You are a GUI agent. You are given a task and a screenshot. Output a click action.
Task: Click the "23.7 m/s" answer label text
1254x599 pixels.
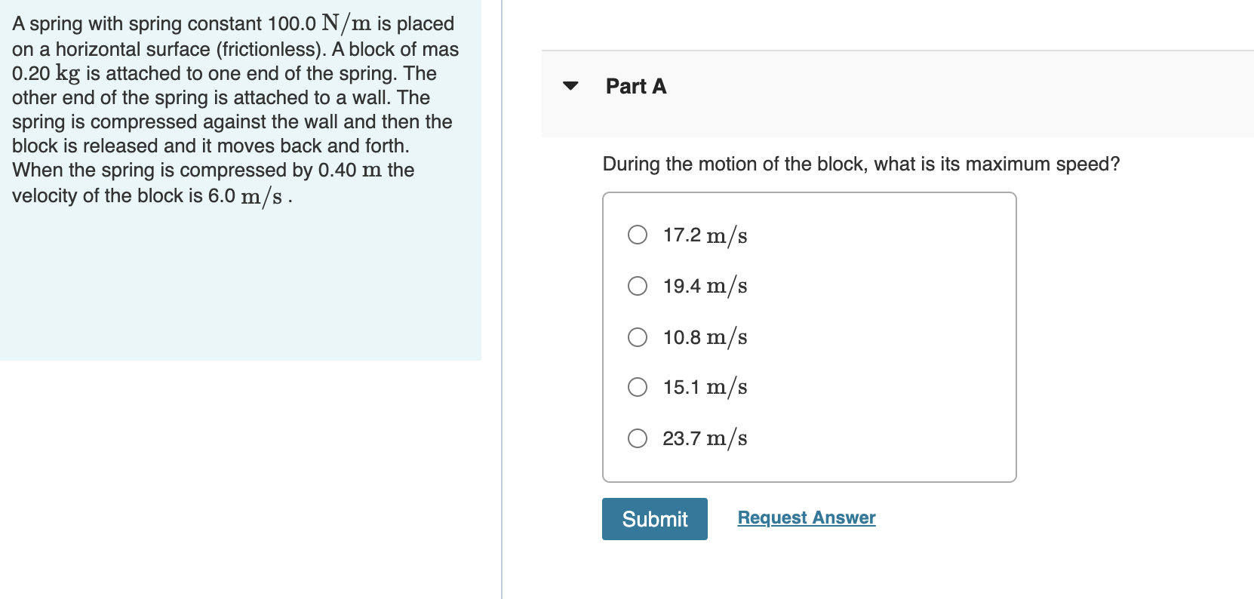click(705, 438)
